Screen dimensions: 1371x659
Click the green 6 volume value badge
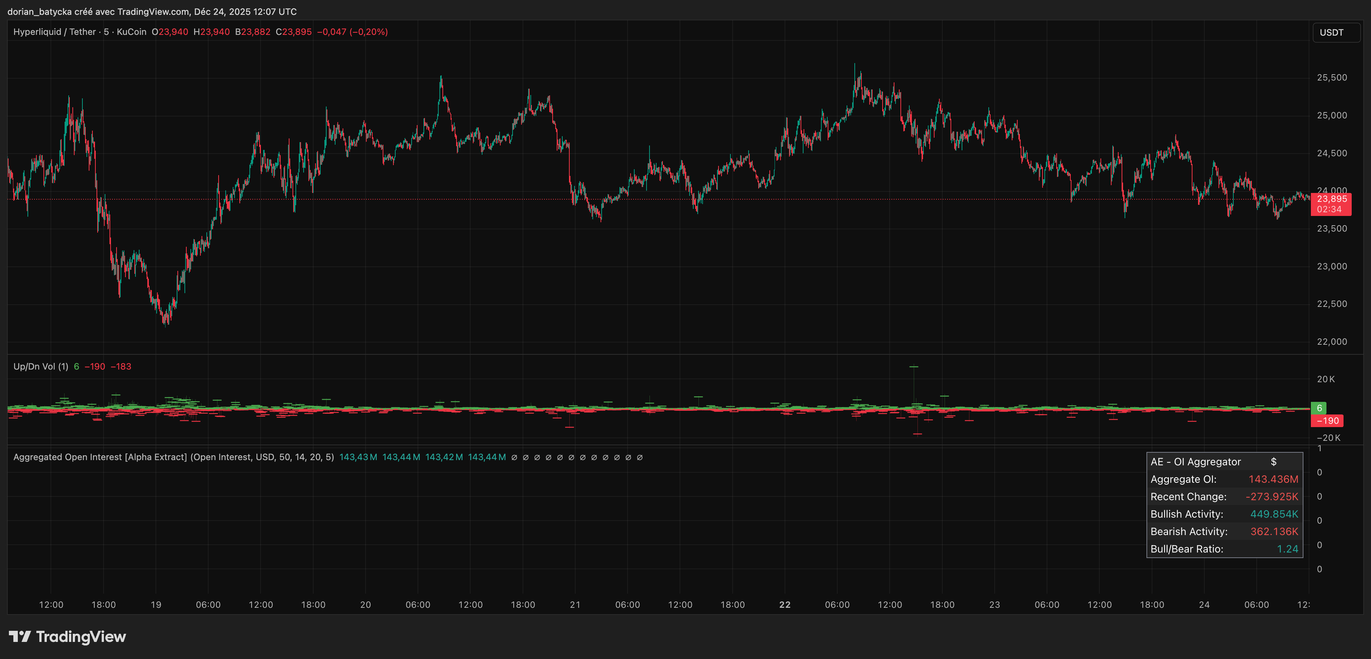pos(1319,408)
